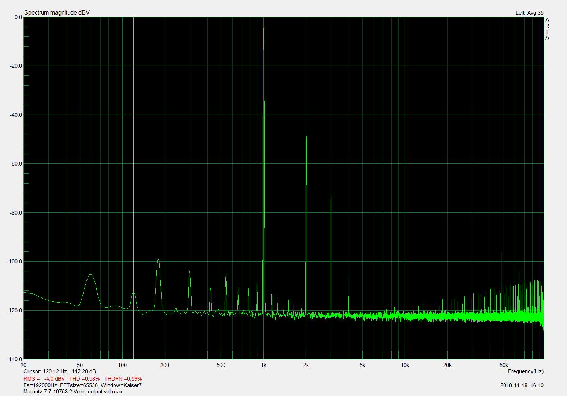
Task: Click the 60 Hz hump in the trace
Action: (90, 274)
